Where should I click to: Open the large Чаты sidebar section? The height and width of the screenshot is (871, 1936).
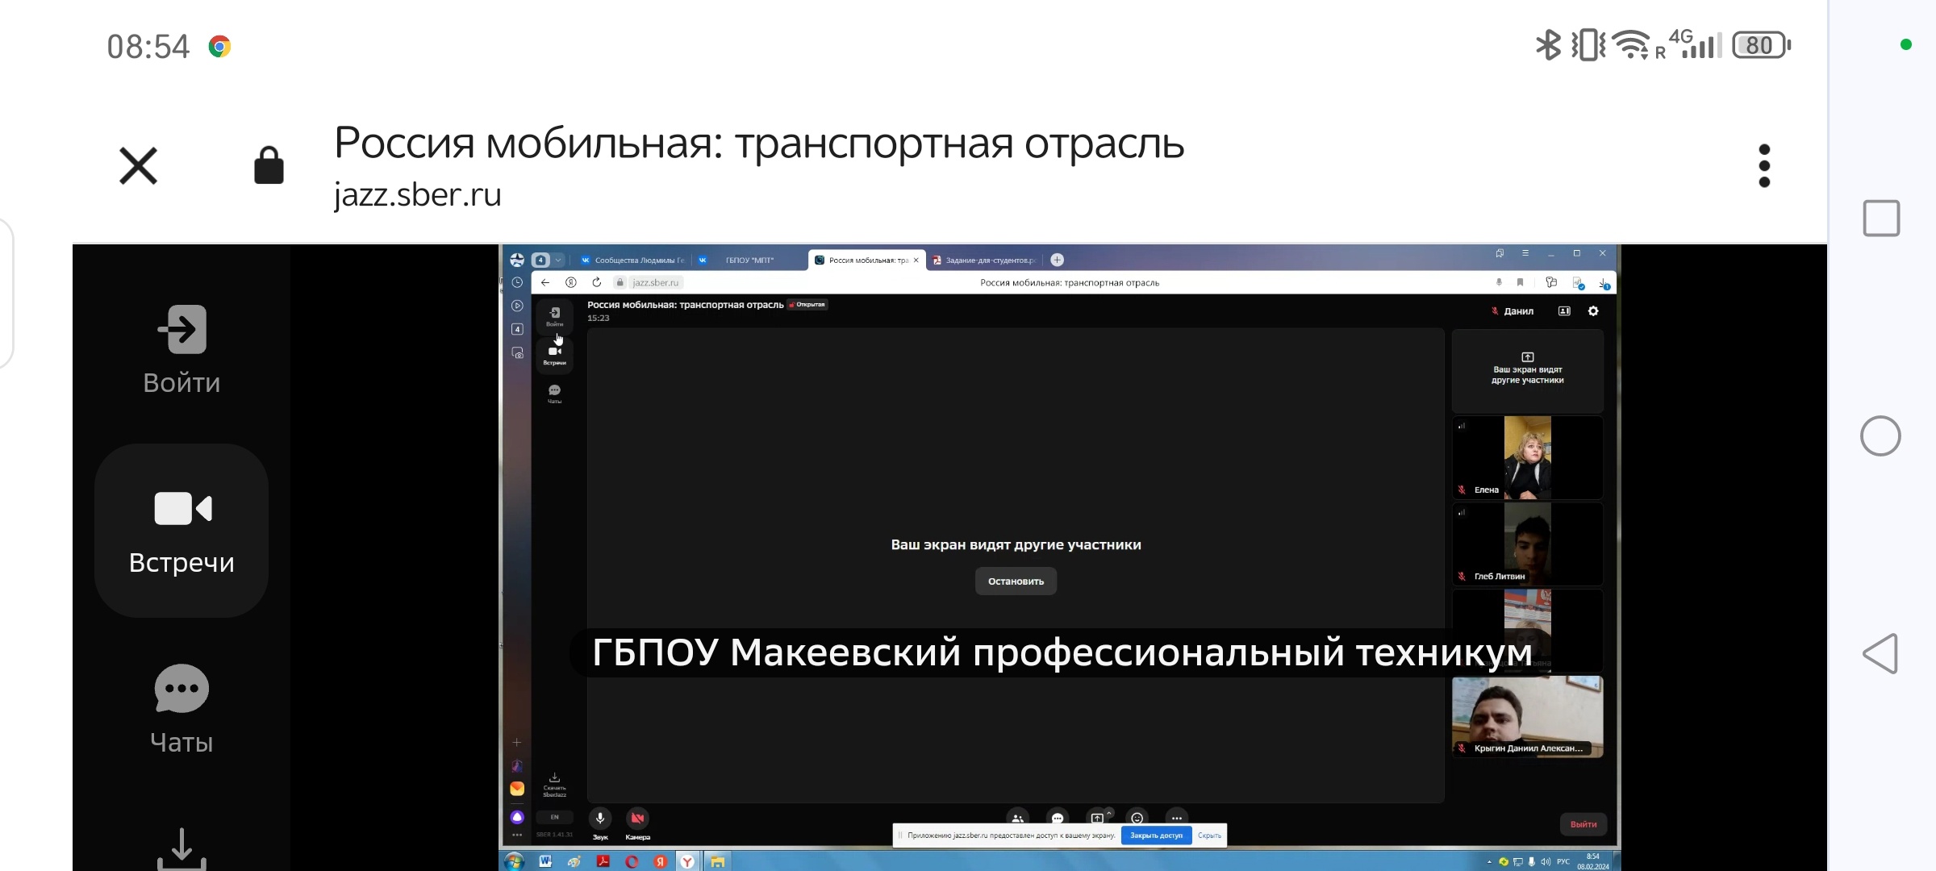pyautogui.click(x=181, y=710)
